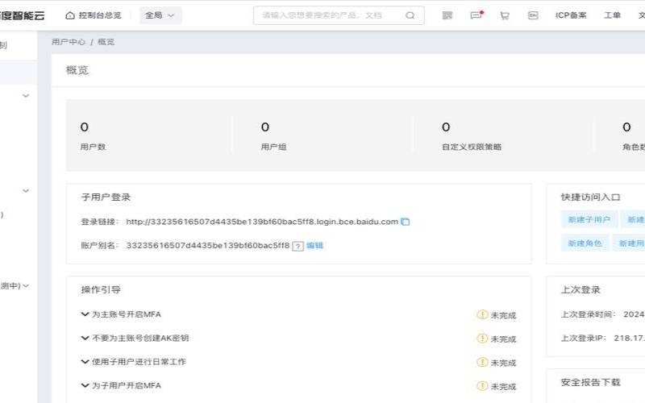
Task: Click the 快捷访问入口 heading
Action: (590, 197)
